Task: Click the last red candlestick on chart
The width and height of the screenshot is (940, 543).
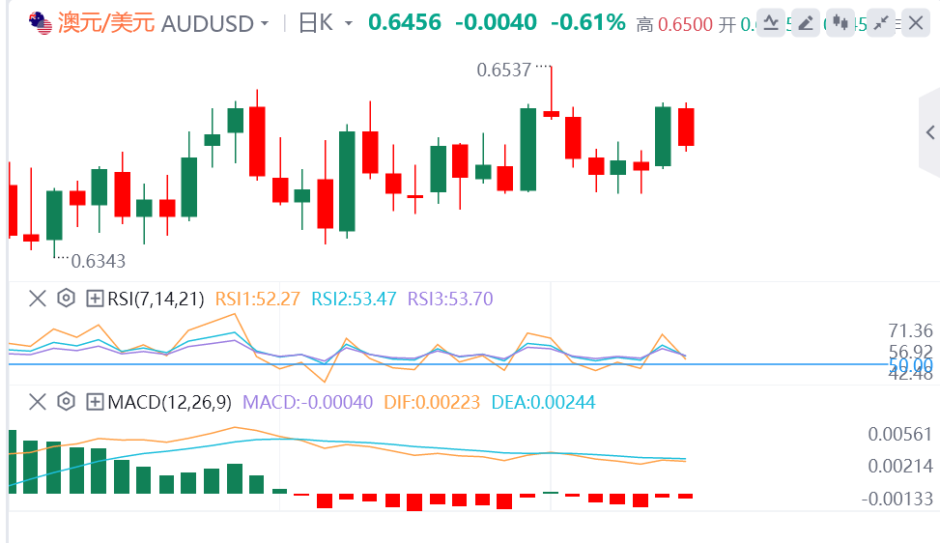Action: click(686, 127)
